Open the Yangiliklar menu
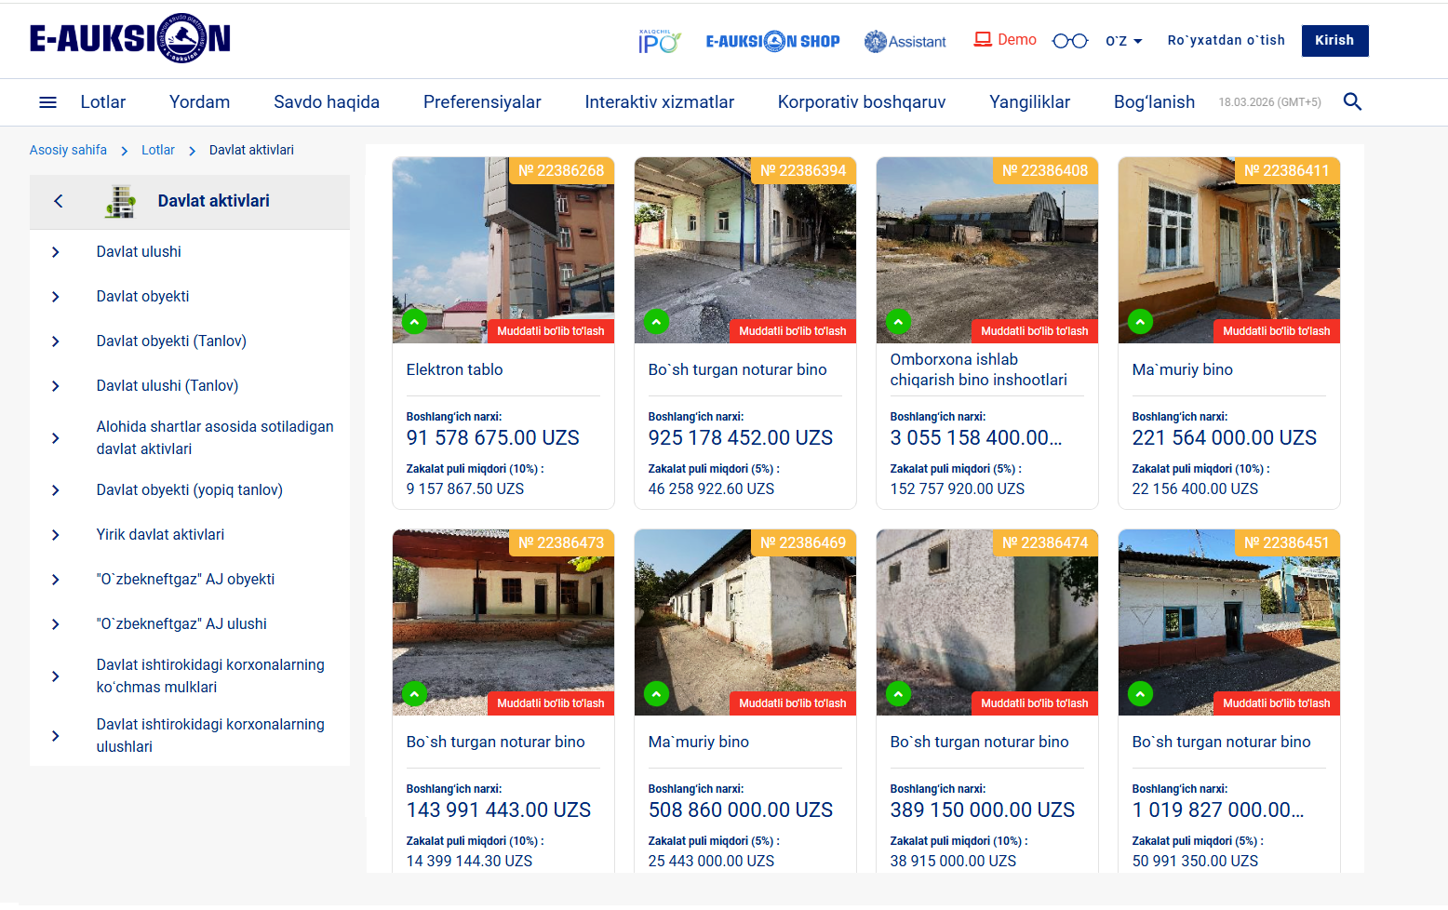The height and width of the screenshot is (910, 1448). click(x=1029, y=102)
